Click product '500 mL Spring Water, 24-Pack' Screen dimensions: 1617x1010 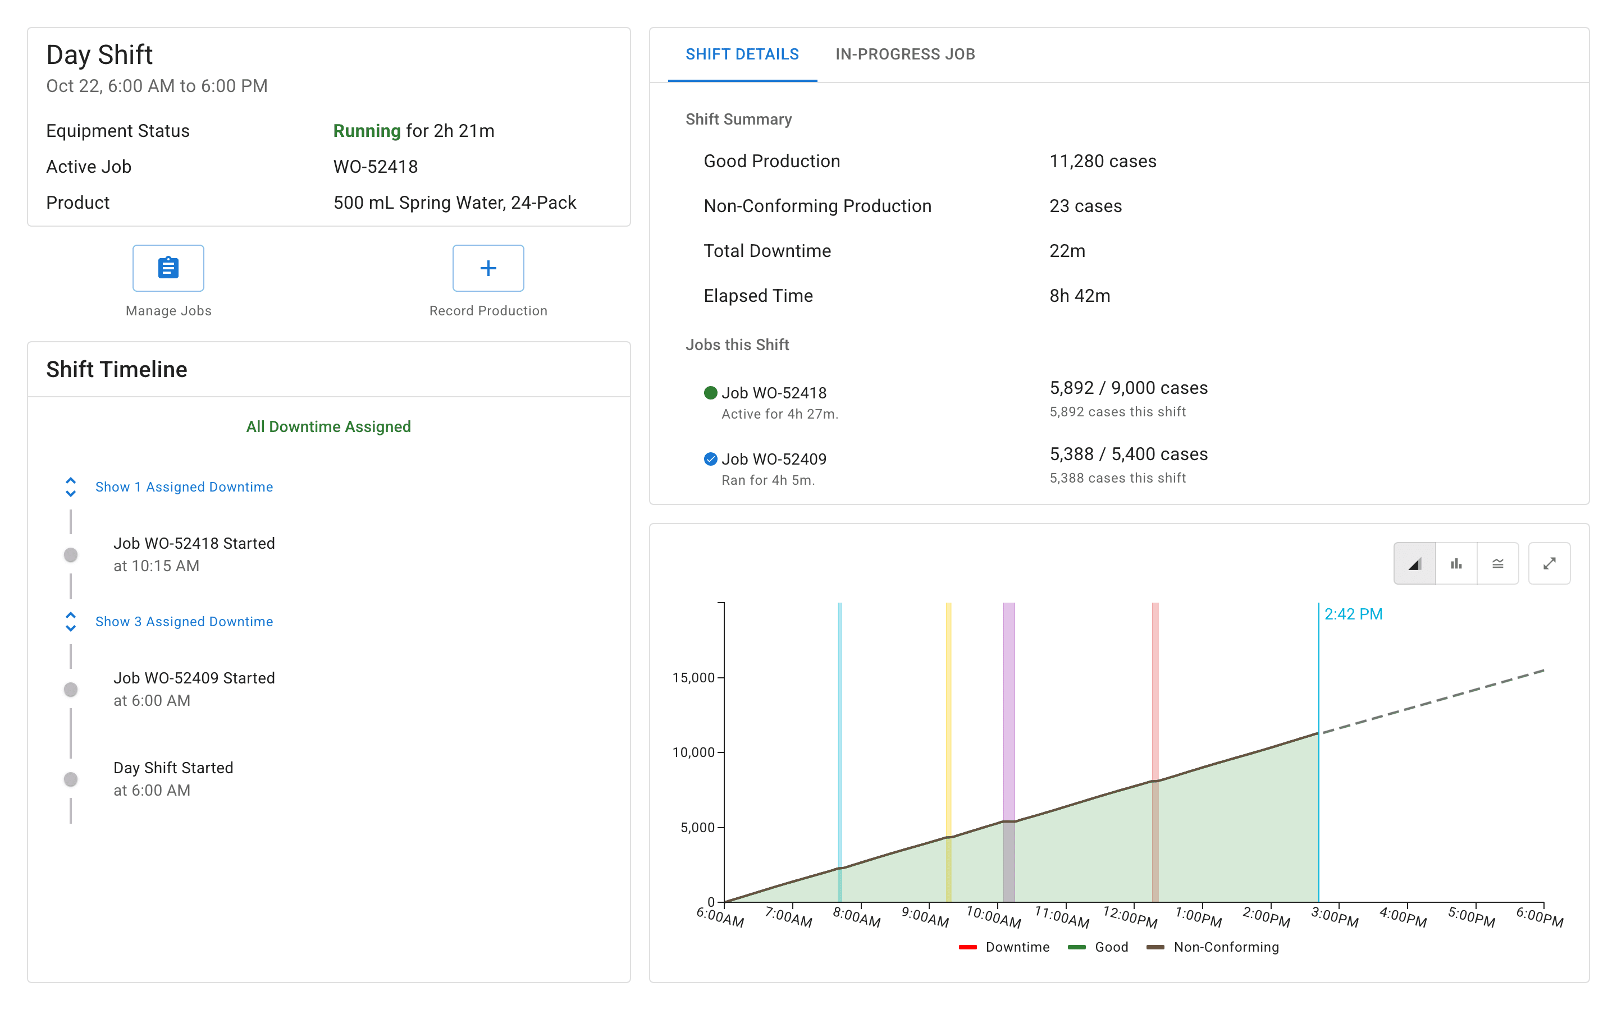(454, 203)
